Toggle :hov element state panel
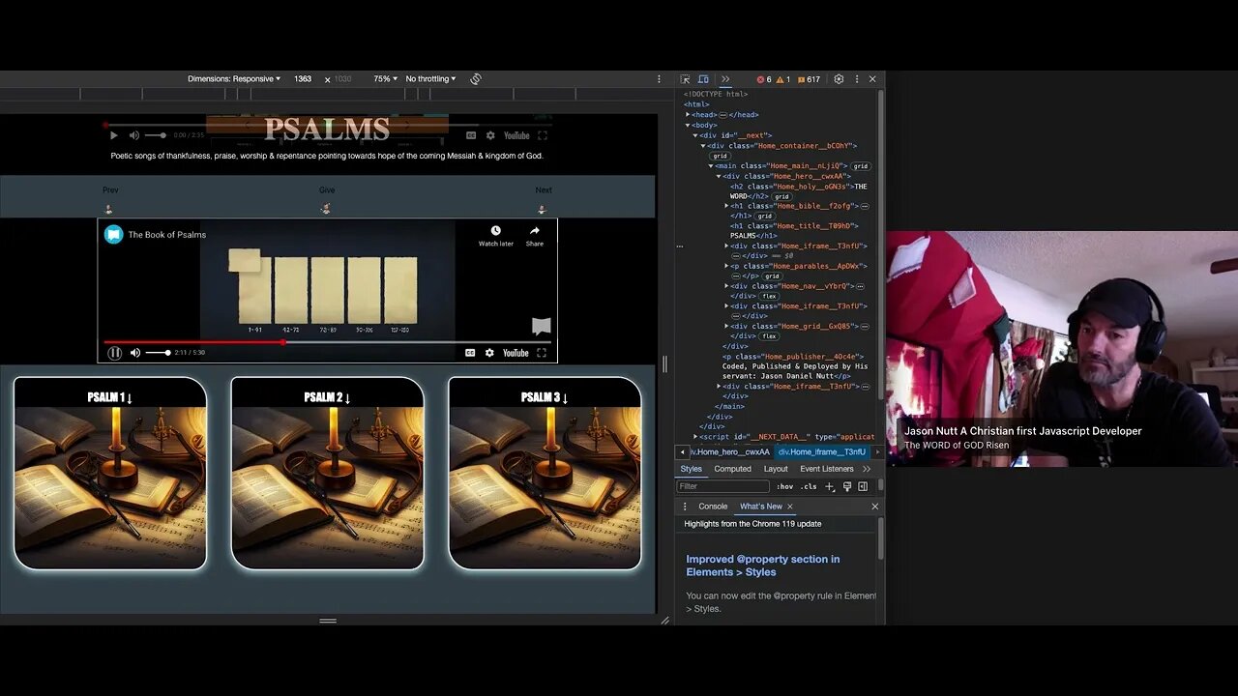 784,486
